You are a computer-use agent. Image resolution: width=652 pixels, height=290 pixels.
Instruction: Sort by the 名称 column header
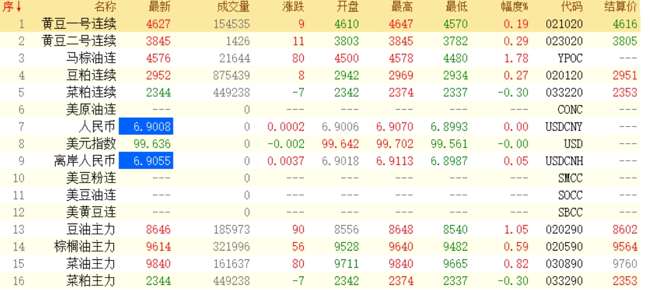(105, 7)
